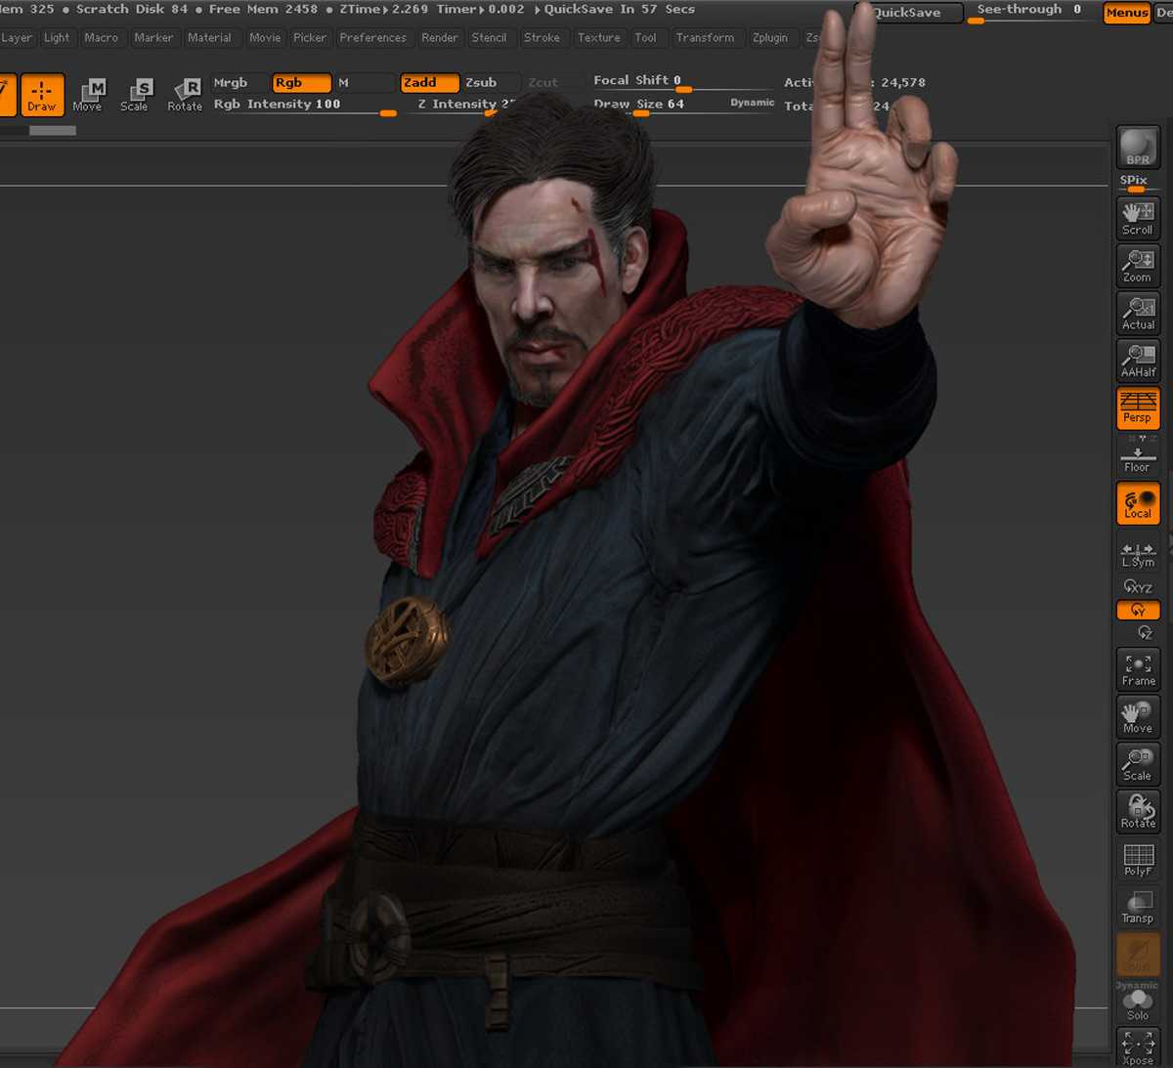Click the Menus button

1126,13
